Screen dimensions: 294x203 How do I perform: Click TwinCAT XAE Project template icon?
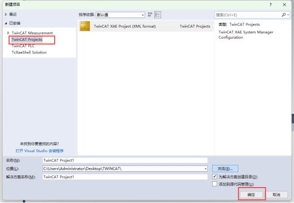coord(85,26)
